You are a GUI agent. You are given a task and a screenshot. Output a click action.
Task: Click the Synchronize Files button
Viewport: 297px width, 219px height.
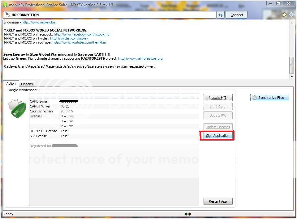coord(270,98)
